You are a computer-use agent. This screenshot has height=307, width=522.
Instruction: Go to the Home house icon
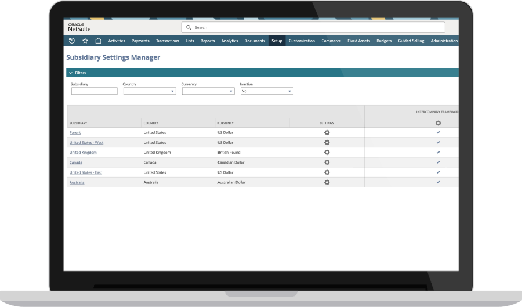pyautogui.click(x=98, y=41)
